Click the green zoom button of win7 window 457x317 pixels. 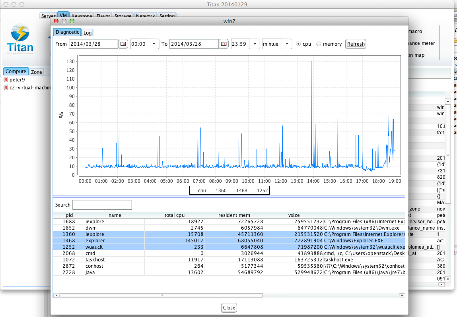(x=72, y=21)
